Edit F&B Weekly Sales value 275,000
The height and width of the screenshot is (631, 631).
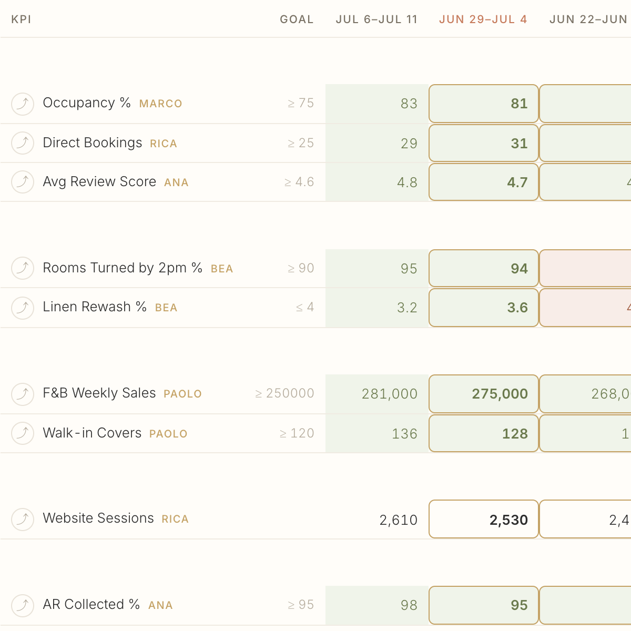[x=484, y=394]
